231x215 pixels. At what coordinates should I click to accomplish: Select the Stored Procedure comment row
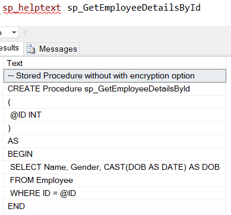115,75
